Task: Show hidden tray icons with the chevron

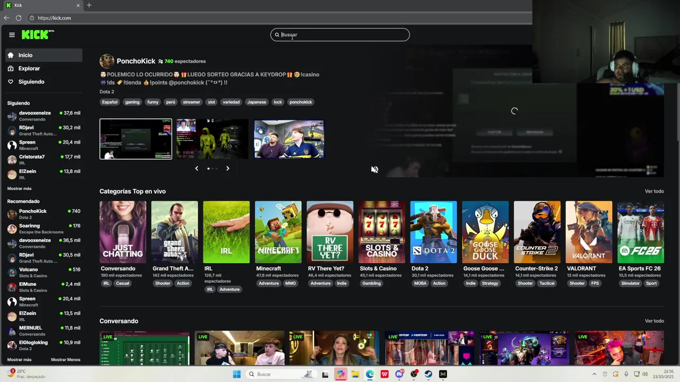Action: (x=594, y=374)
